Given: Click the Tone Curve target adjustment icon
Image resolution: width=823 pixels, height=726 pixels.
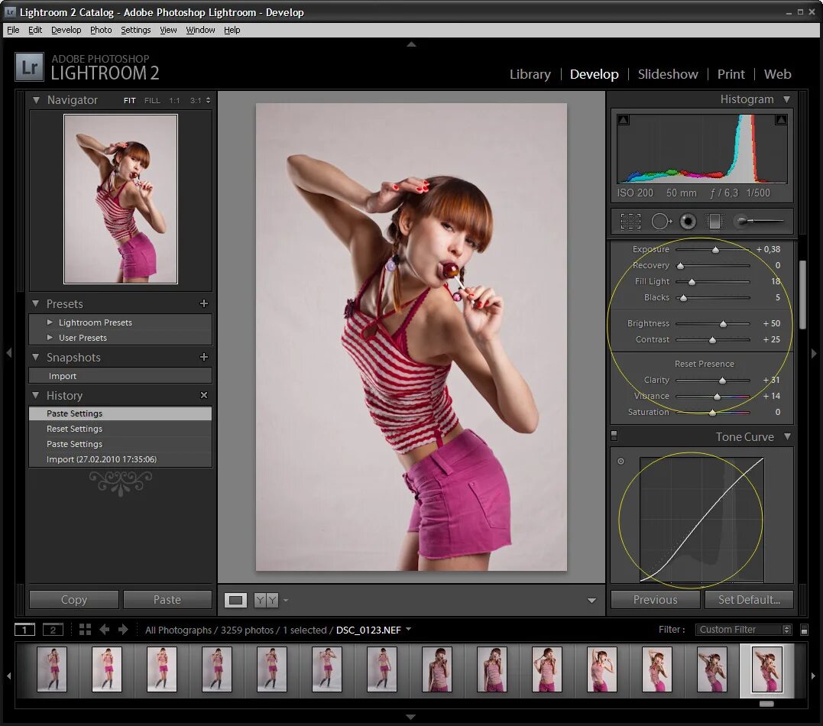Looking at the screenshot, I should click(620, 461).
